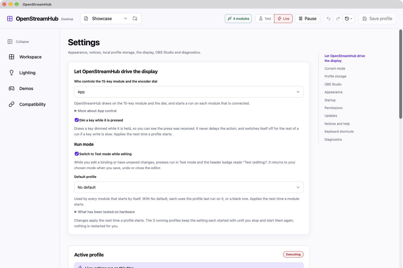The width and height of the screenshot is (403, 268).
Task: Jump to Startup section
Action: [x=330, y=100]
